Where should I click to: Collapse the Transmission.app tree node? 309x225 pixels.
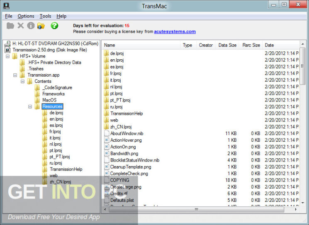(x=15, y=75)
